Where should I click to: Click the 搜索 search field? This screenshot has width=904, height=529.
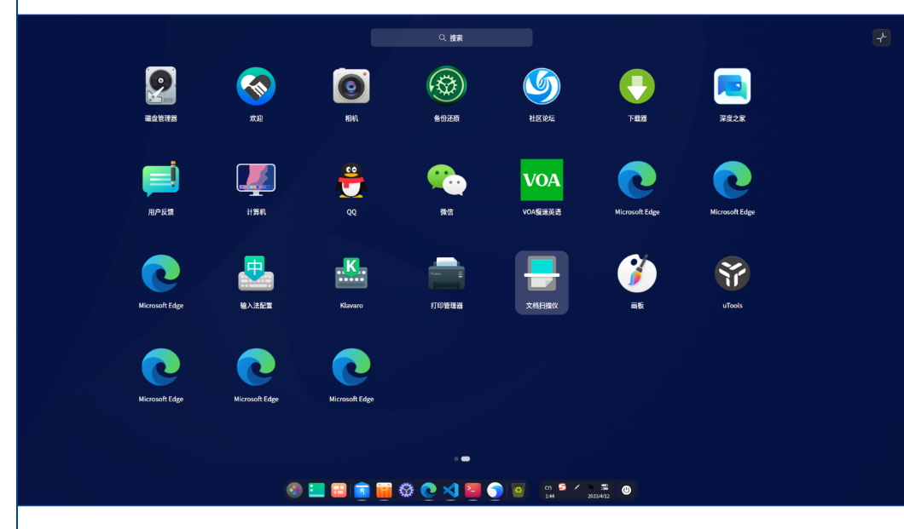point(451,37)
